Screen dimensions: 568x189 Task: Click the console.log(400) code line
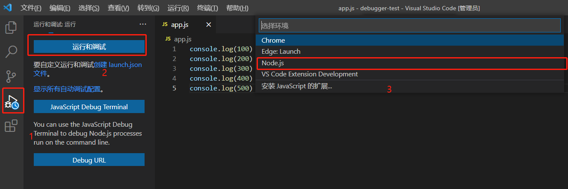click(222, 78)
